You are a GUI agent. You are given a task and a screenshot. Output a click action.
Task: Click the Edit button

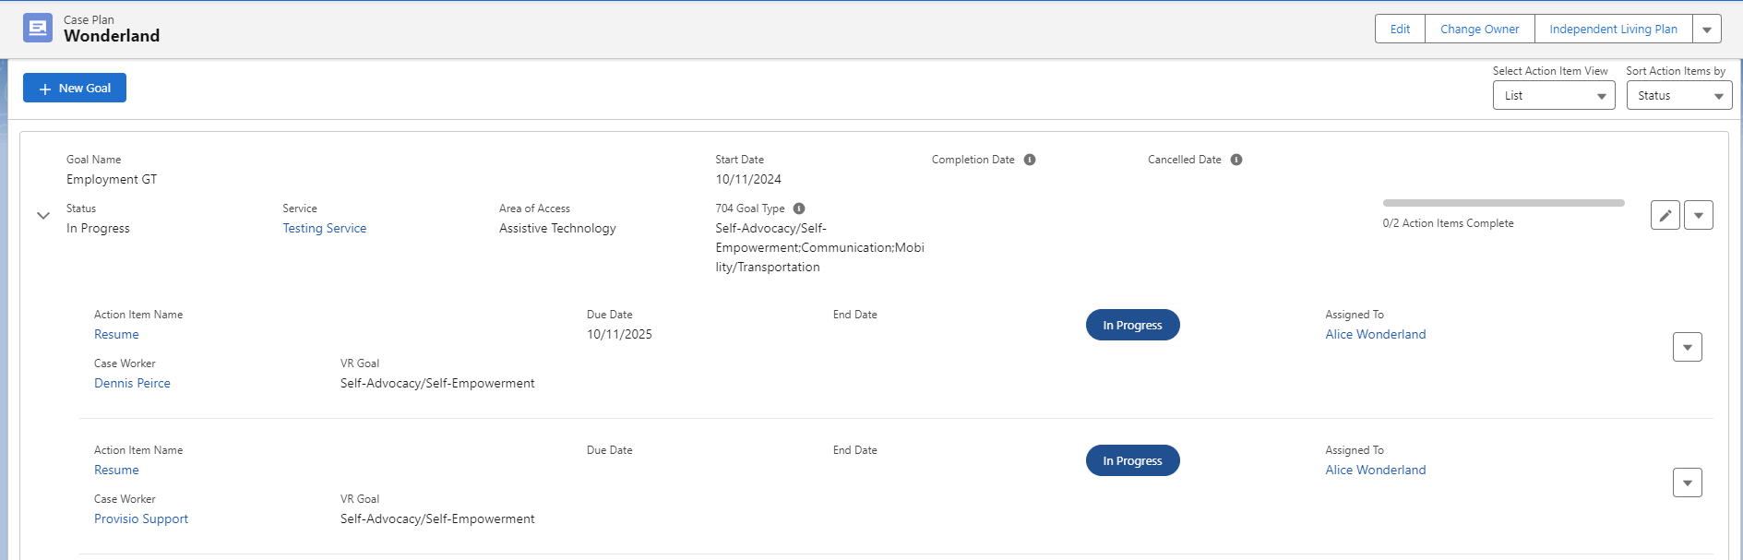pos(1400,29)
